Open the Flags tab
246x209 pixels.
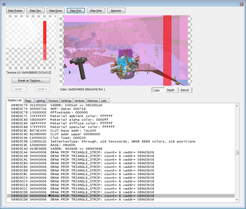point(28,101)
